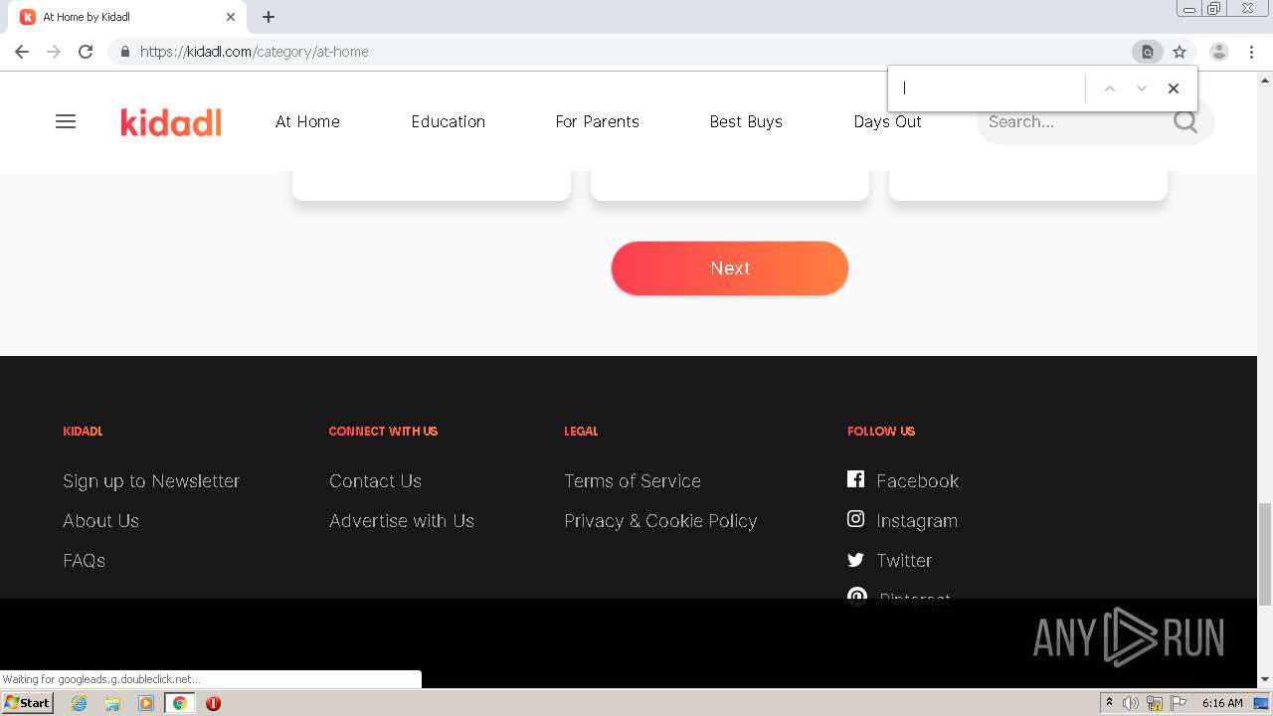Click the find-in-page icon in address bar
Screen dimensions: 1273x716
(x=1147, y=52)
